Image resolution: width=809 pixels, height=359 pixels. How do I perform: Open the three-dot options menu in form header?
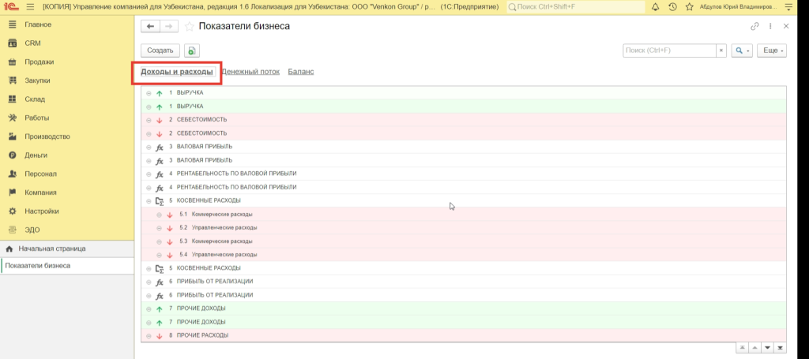770,26
